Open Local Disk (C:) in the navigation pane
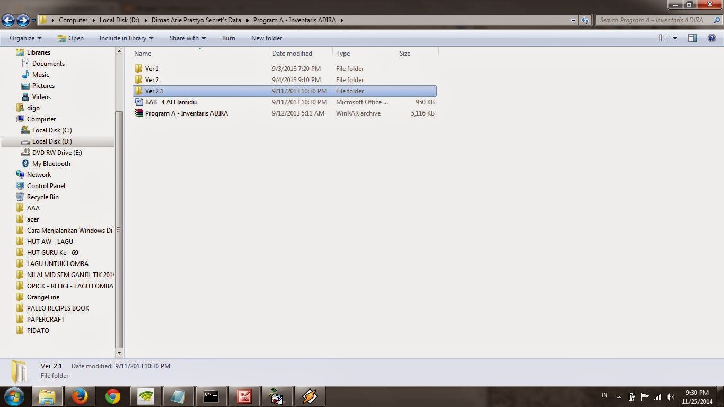 51,130
